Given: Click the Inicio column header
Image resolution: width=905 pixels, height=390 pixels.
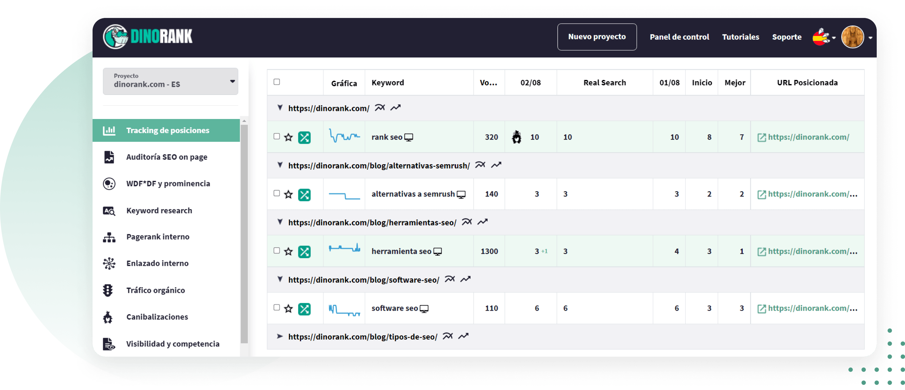Looking at the screenshot, I should coord(702,82).
